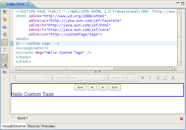Click the horizontal scrollbar right arrow
This screenshot has height=130, width=186.
(174, 69)
